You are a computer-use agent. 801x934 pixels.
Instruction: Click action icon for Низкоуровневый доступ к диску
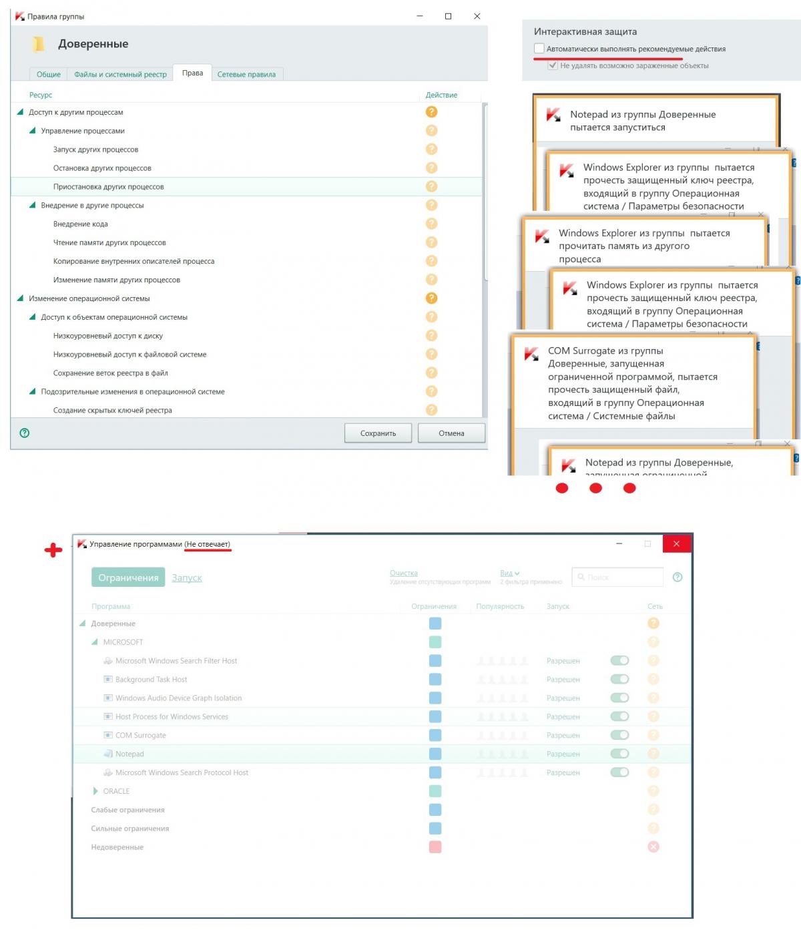point(432,336)
